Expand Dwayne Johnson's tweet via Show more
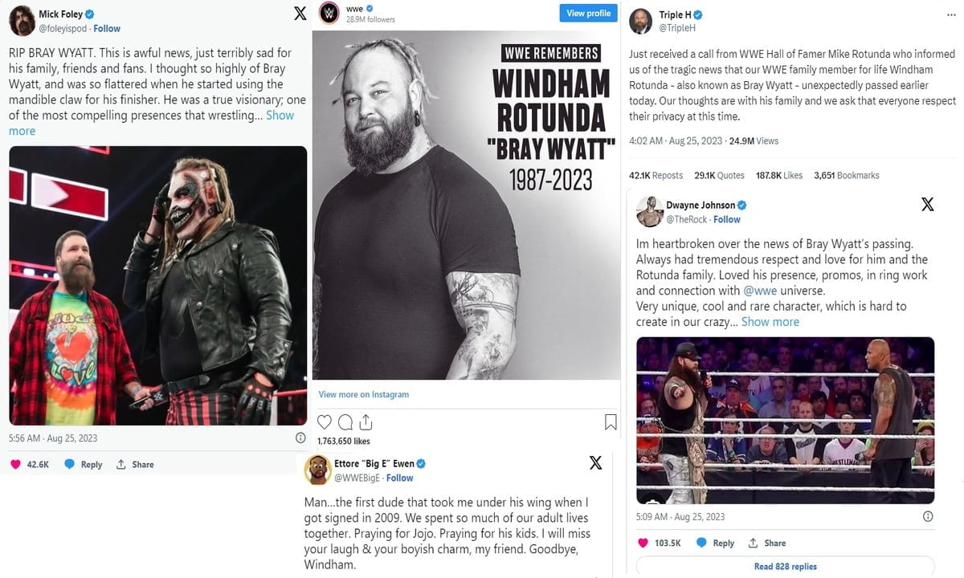This screenshot has height=578, width=964. point(770,322)
